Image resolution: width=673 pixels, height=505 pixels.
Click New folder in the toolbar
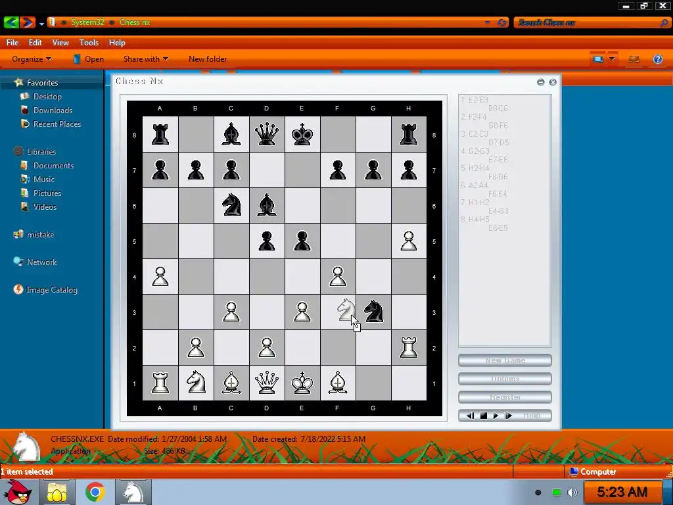tap(208, 59)
